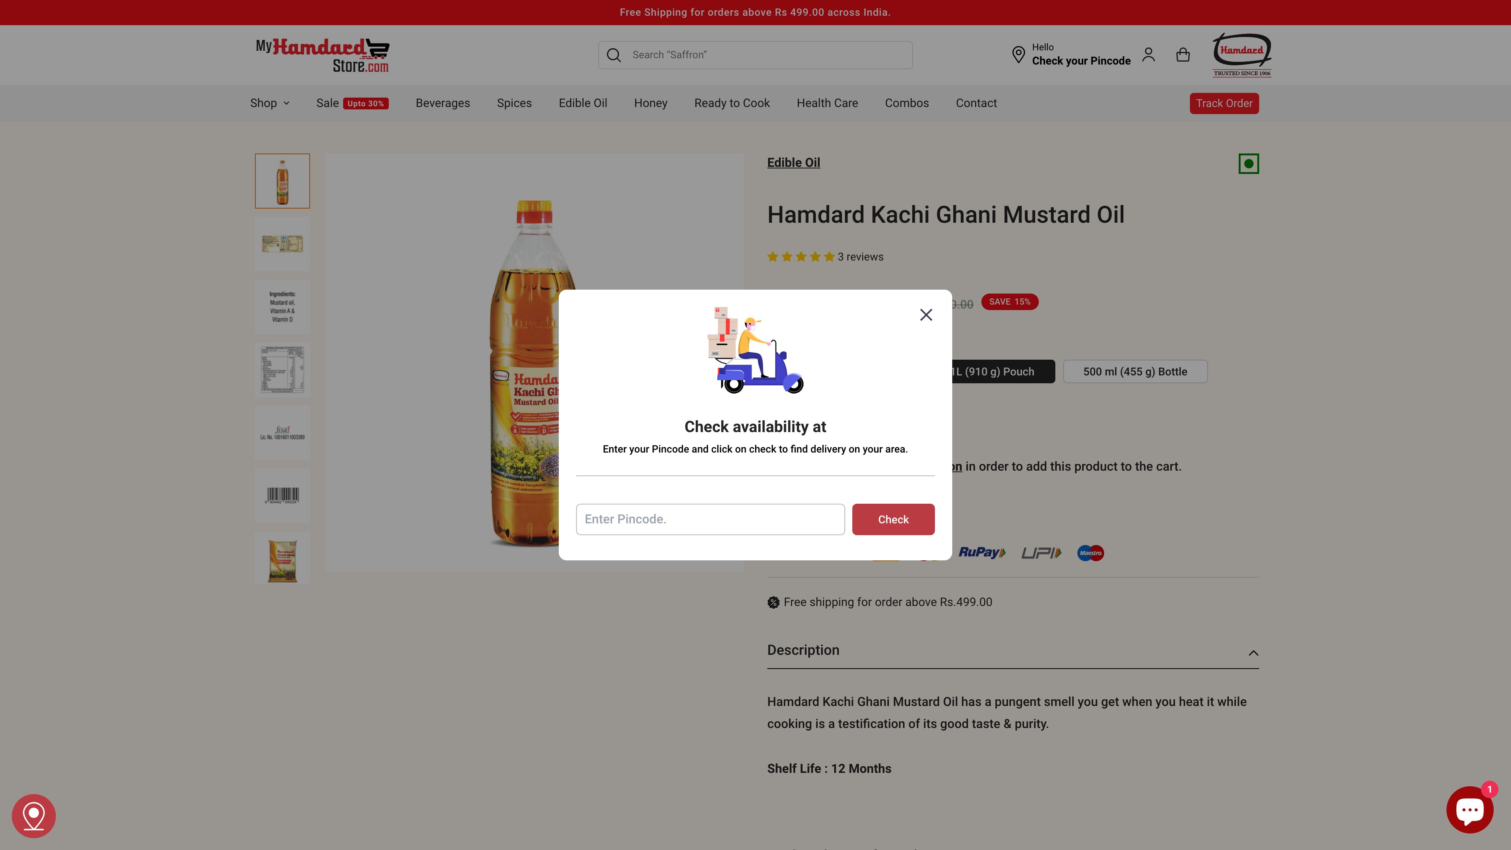Viewport: 1511px width, 850px height.
Task: Open the Honey menu item
Action: point(650,103)
